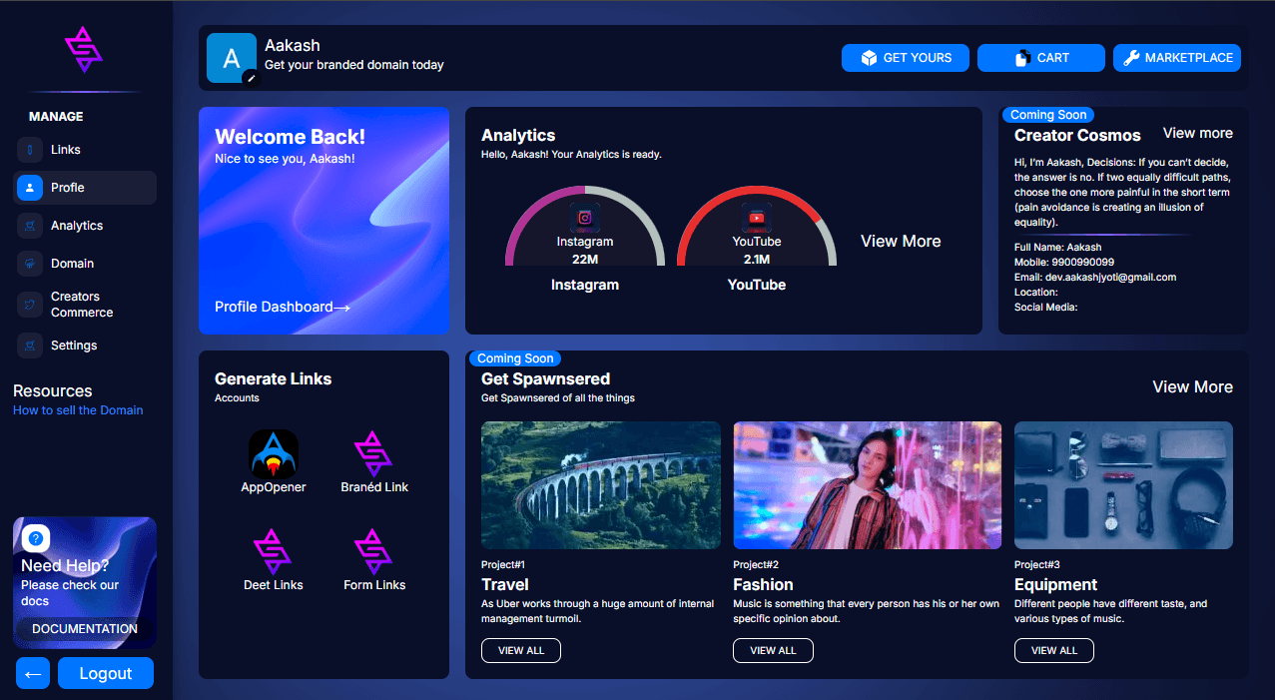This screenshot has width=1275, height=700.
Task: Open the Cart
Action: point(1040,58)
